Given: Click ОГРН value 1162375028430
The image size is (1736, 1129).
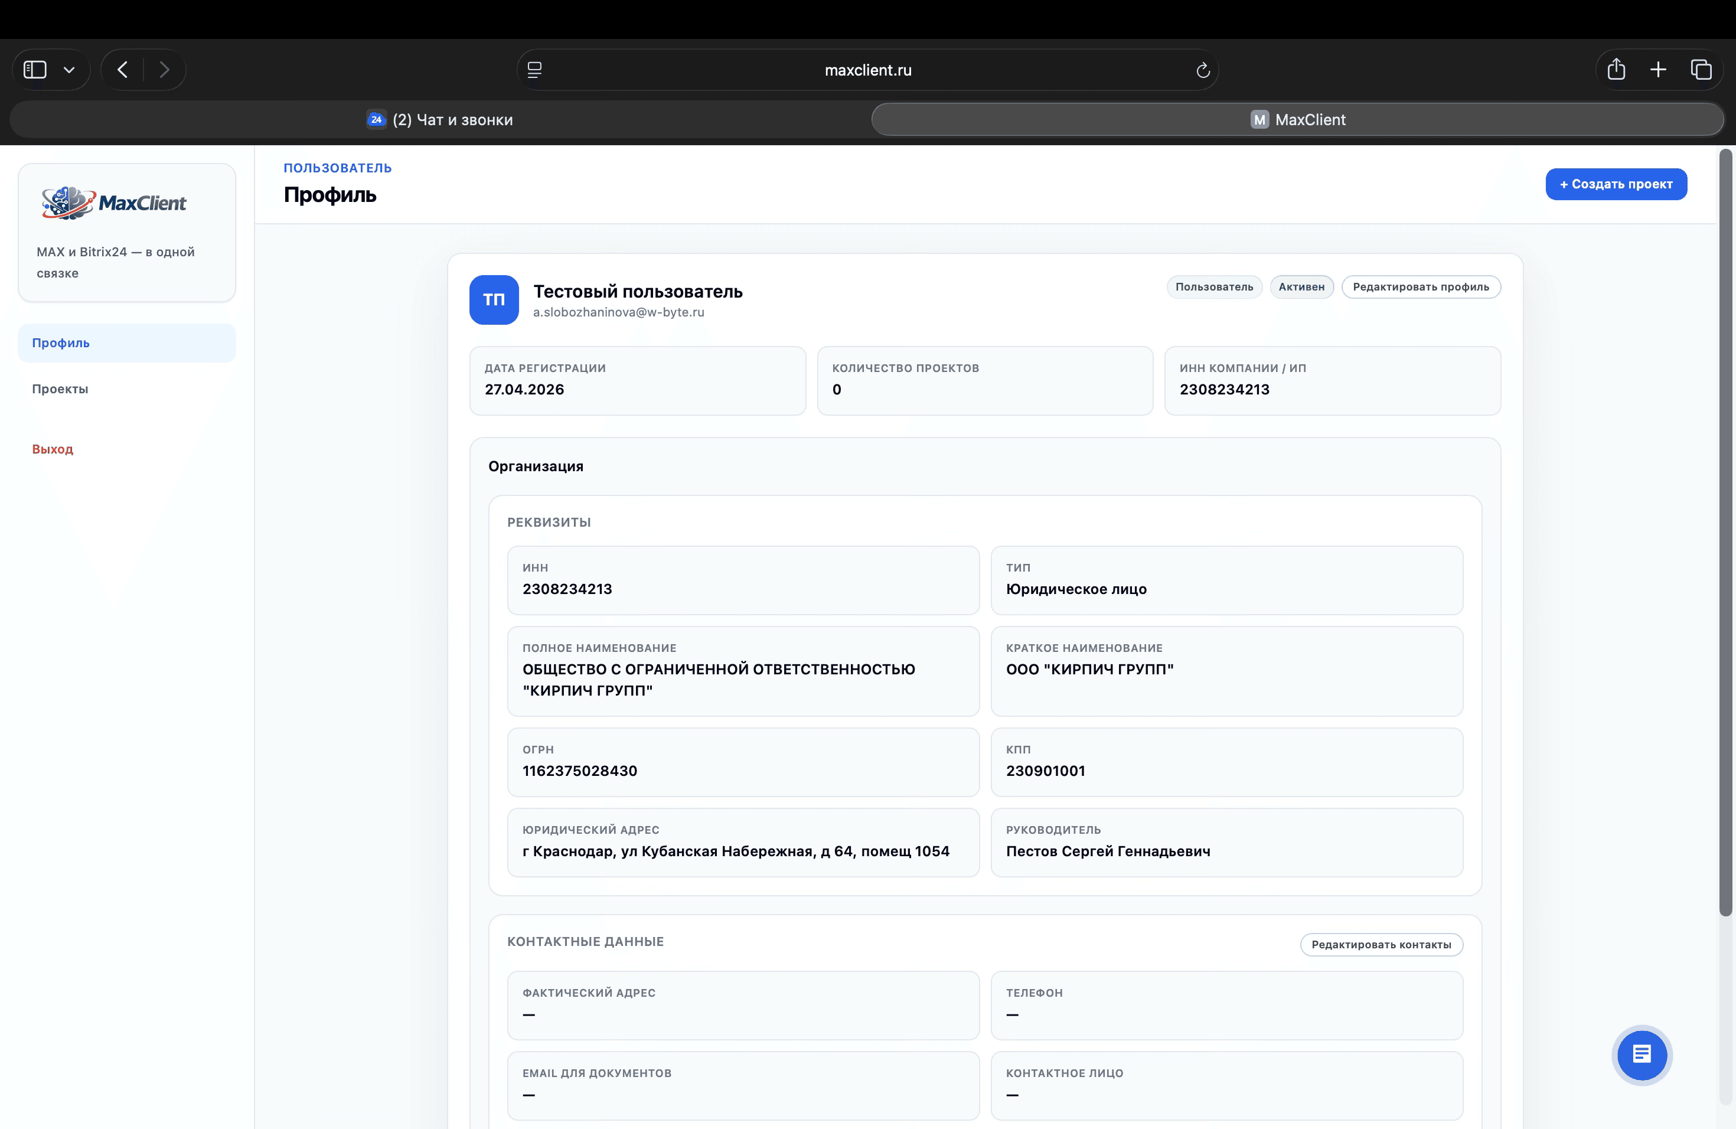Looking at the screenshot, I should [x=579, y=771].
